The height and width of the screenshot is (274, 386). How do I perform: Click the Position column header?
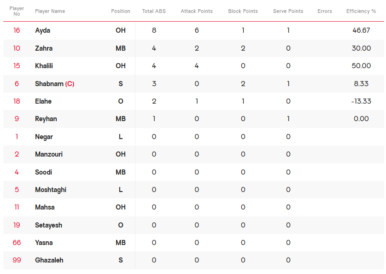[120, 11]
